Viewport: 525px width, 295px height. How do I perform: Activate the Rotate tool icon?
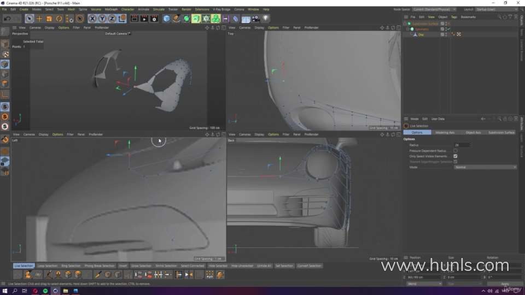[x=59, y=19]
